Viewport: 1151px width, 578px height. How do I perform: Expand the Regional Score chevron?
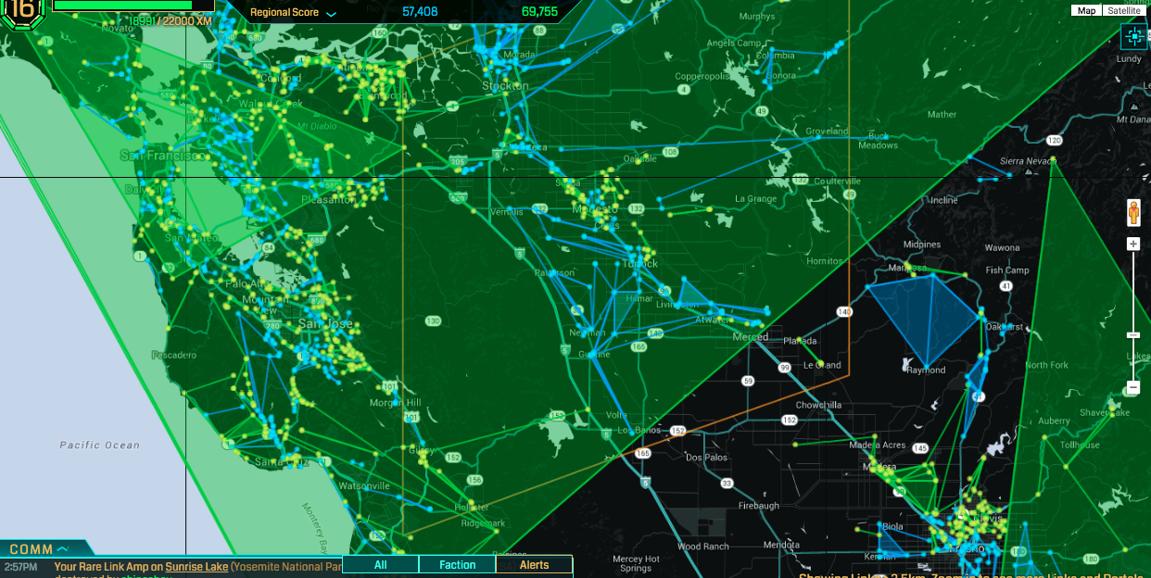coord(331,13)
